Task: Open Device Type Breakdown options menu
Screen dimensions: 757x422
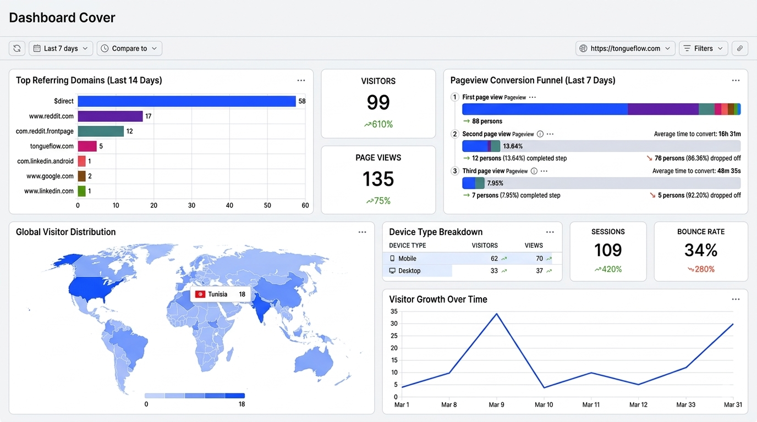Action: coord(550,232)
